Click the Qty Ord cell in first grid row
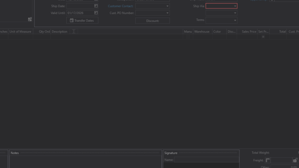Screen dimensions: 299x168 [x=42, y=37]
